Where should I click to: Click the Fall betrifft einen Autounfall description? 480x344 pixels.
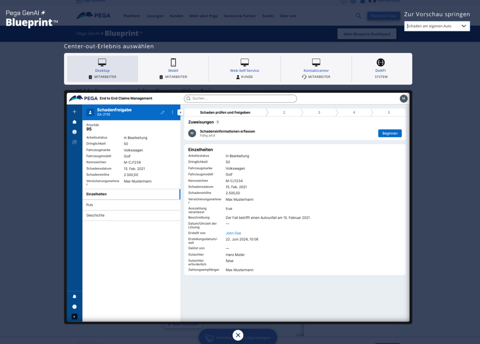(268, 218)
